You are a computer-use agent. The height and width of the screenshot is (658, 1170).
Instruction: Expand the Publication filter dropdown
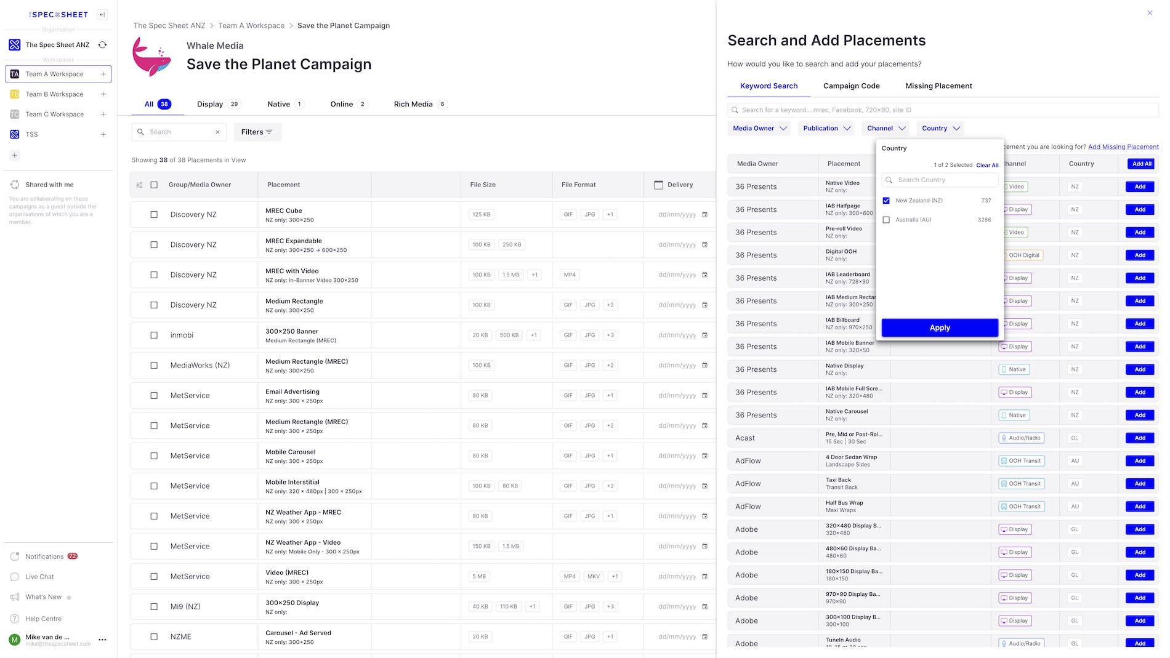click(x=827, y=129)
